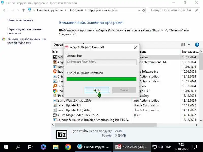
Task: Click the forward navigation arrow
Action: click(12, 10)
